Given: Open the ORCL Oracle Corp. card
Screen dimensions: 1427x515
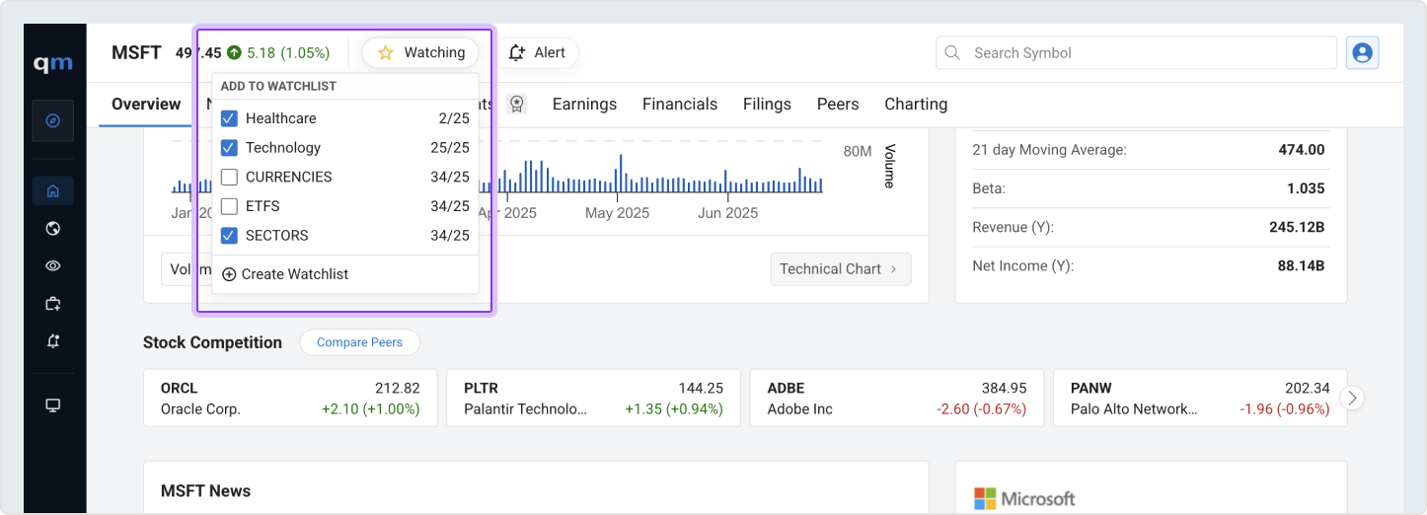Looking at the screenshot, I should click(x=290, y=398).
